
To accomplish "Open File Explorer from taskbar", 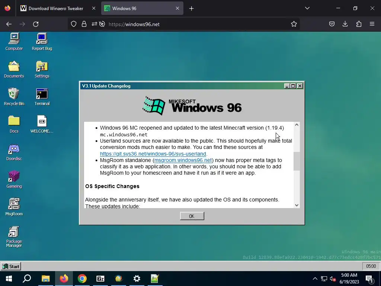I will tap(45, 279).
